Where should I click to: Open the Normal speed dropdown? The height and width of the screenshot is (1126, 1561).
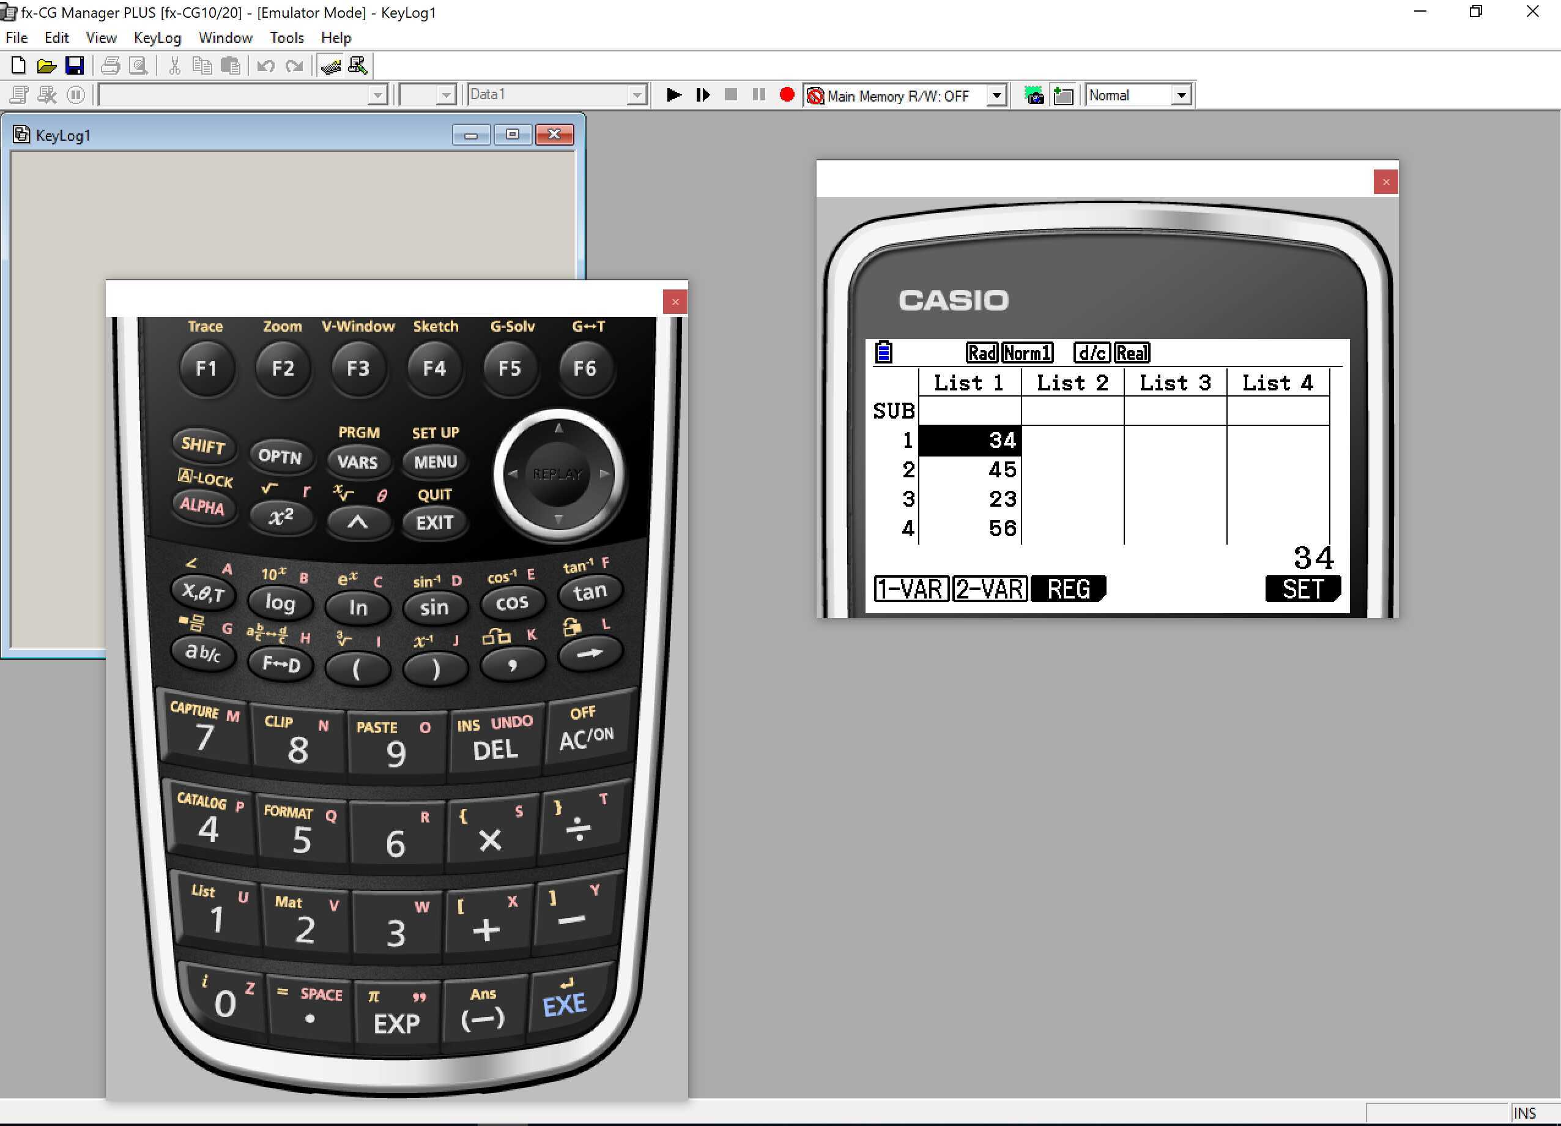coord(1181,95)
